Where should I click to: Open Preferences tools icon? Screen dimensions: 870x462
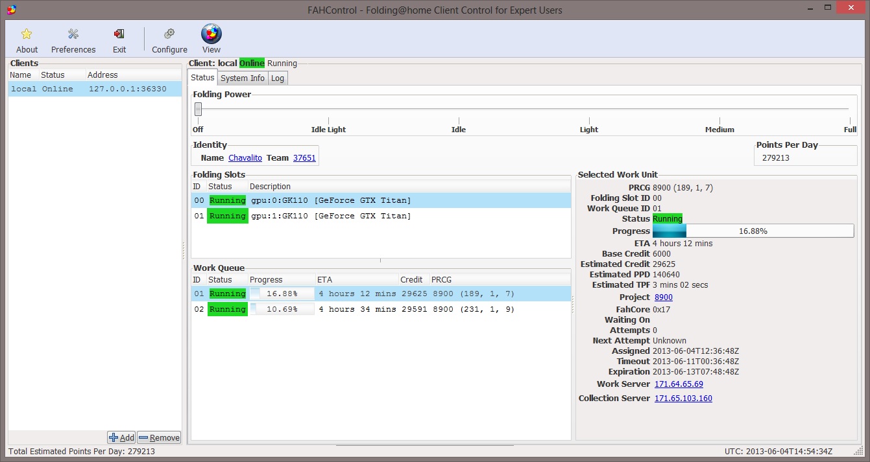pyautogui.click(x=73, y=34)
